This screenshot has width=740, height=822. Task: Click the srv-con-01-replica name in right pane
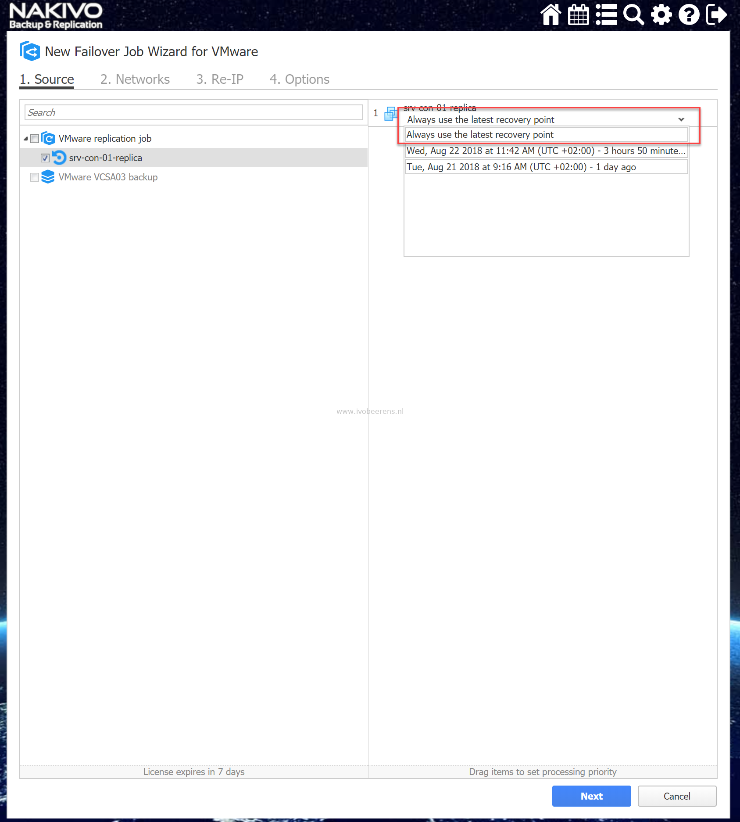pos(440,108)
